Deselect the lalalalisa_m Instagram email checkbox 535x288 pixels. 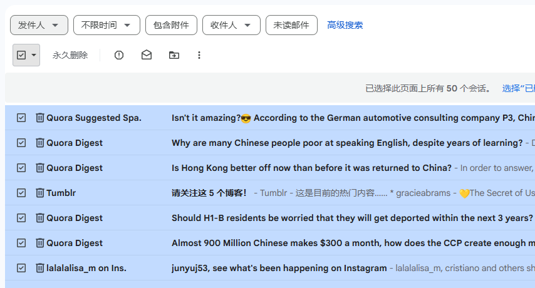pyautogui.click(x=21, y=268)
